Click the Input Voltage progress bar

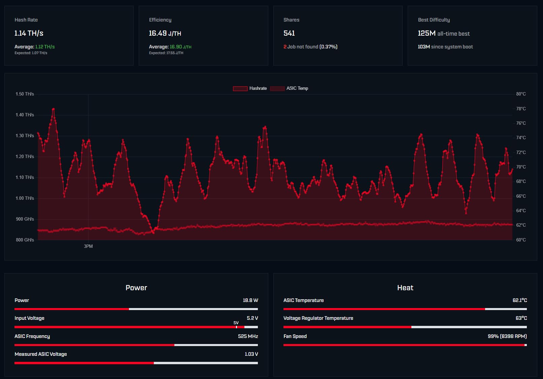pos(136,327)
